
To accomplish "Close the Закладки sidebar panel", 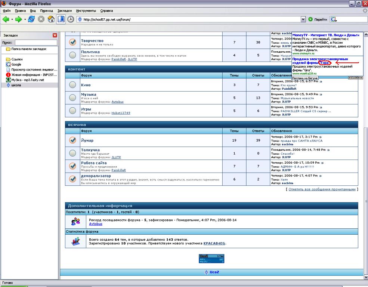I will [55, 36].
